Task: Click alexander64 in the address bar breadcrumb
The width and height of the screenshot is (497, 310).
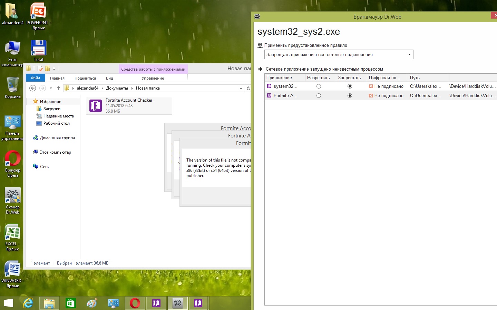Action: click(x=88, y=88)
